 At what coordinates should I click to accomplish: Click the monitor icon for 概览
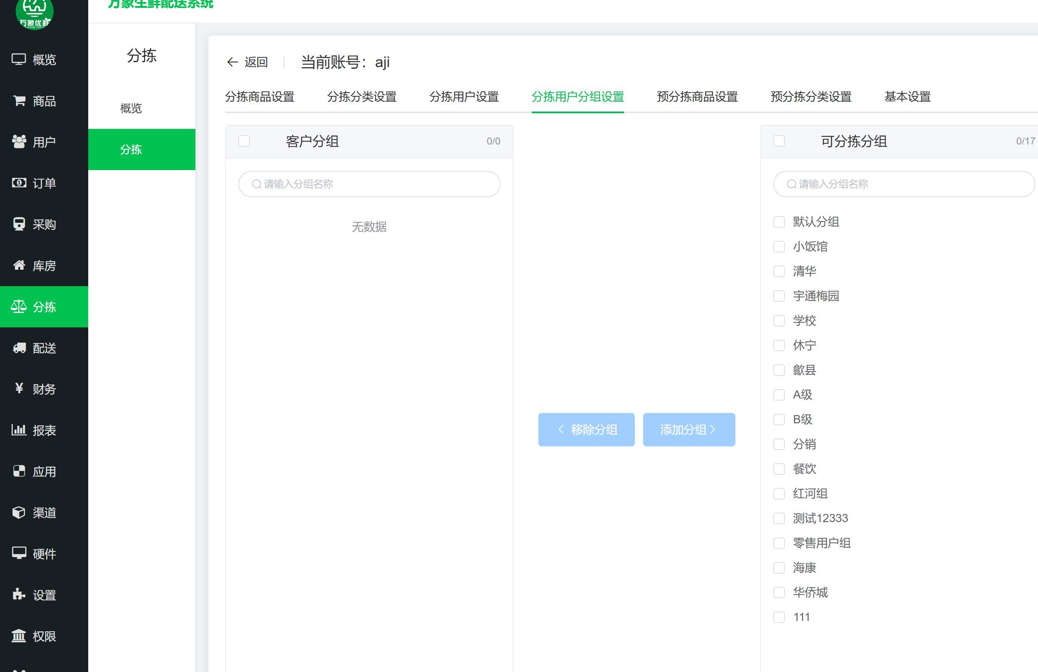pyautogui.click(x=19, y=59)
